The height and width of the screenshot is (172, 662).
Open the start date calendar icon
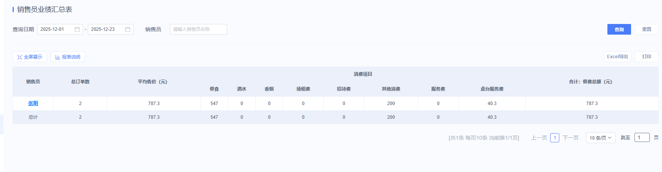coord(77,29)
